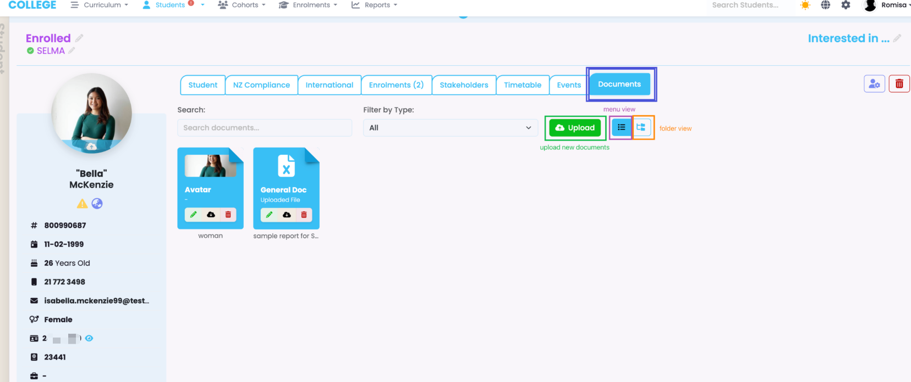The width and height of the screenshot is (911, 382).
Task: Download the General Doc file
Action: [287, 215]
